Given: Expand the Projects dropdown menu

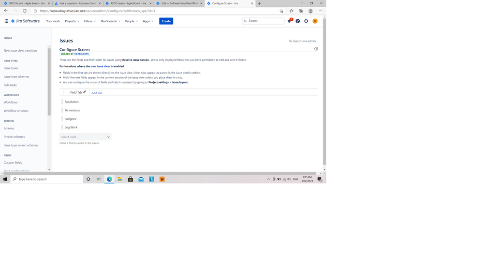Looking at the screenshot, I should (72, 21).
